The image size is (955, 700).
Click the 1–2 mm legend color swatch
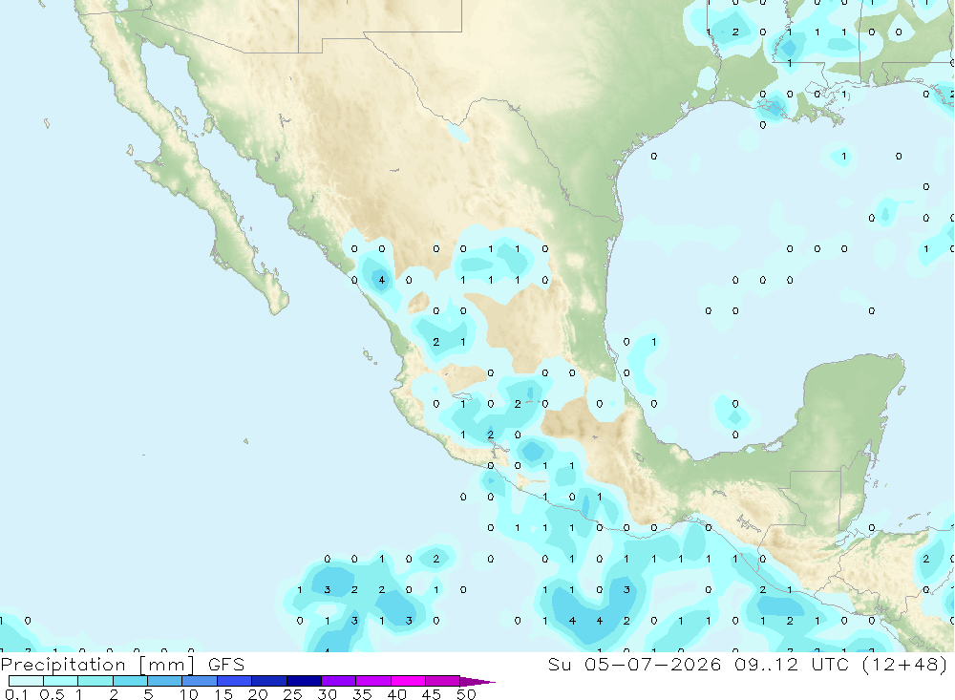coord(95,681)
